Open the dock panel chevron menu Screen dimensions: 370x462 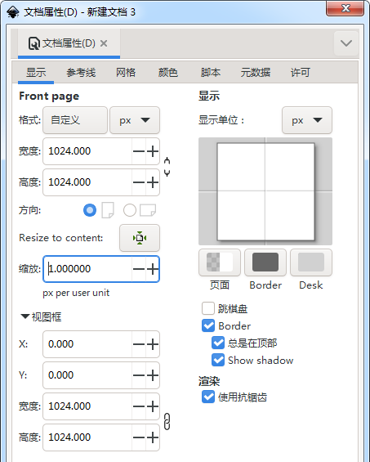346,43
